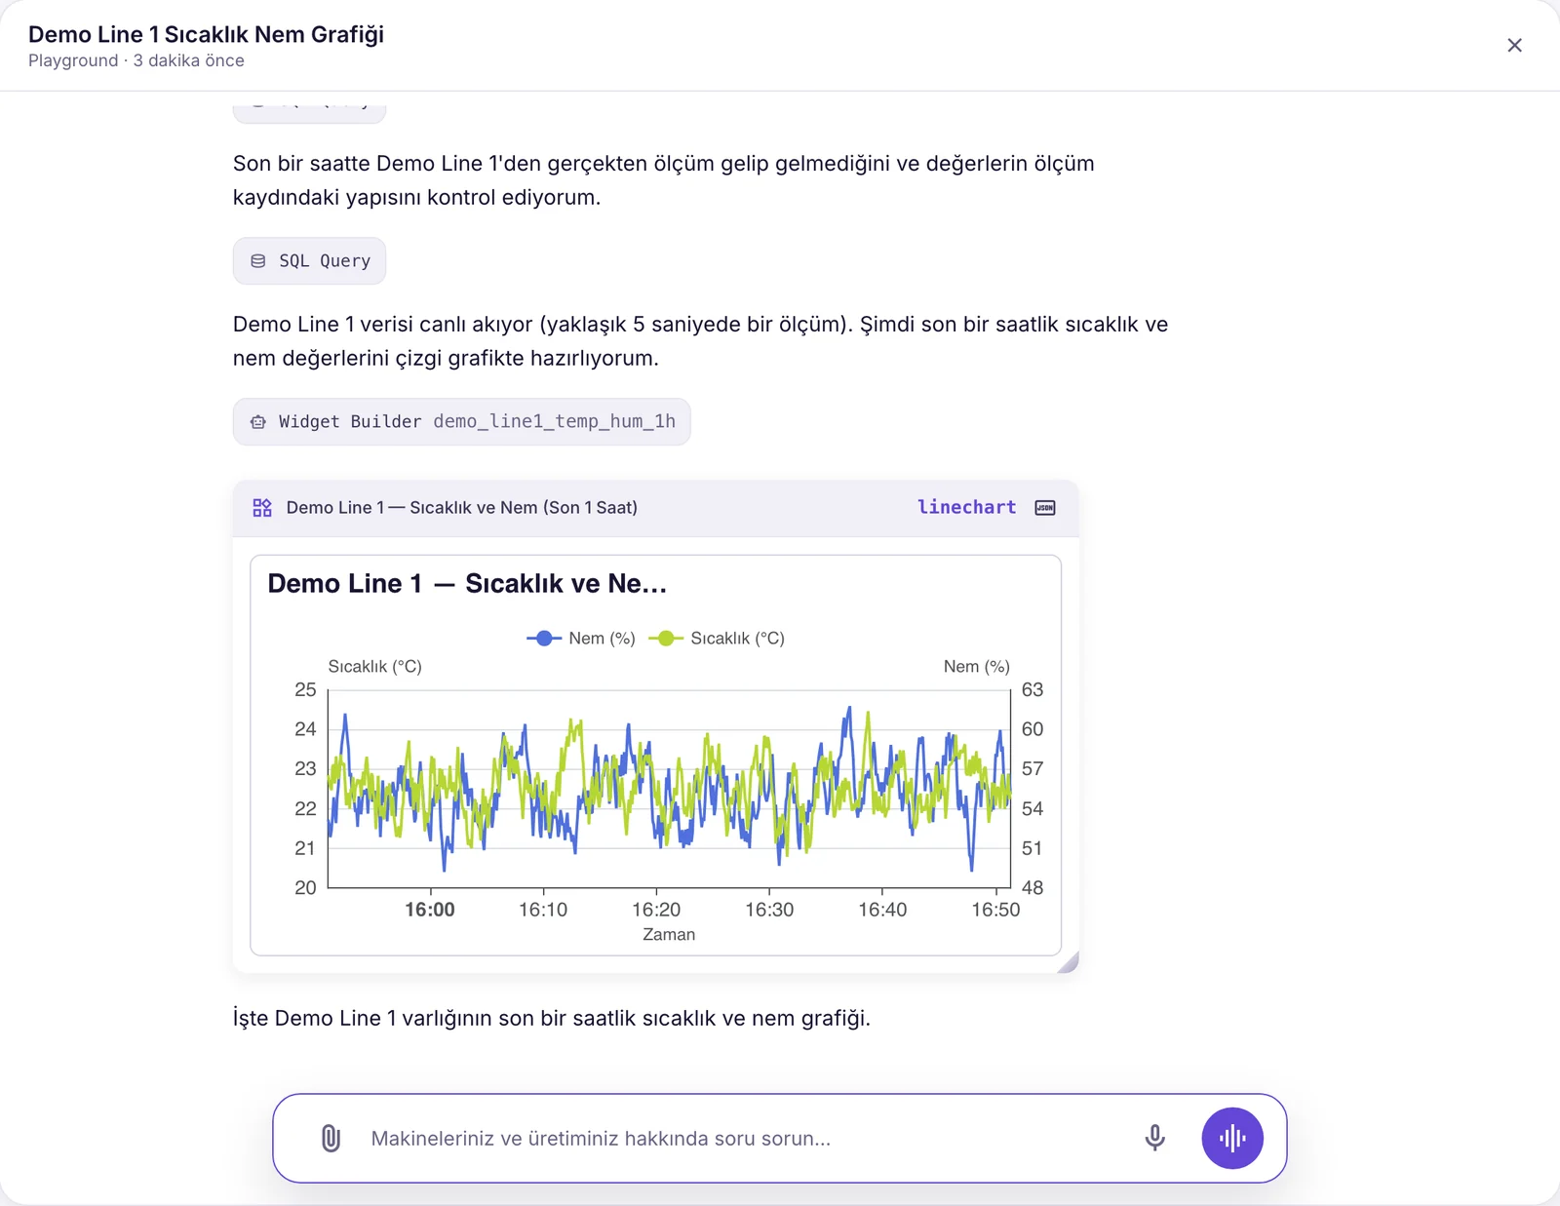
Task: Click the Widget Builder robot icon
Action: click(x=258, y=422)
